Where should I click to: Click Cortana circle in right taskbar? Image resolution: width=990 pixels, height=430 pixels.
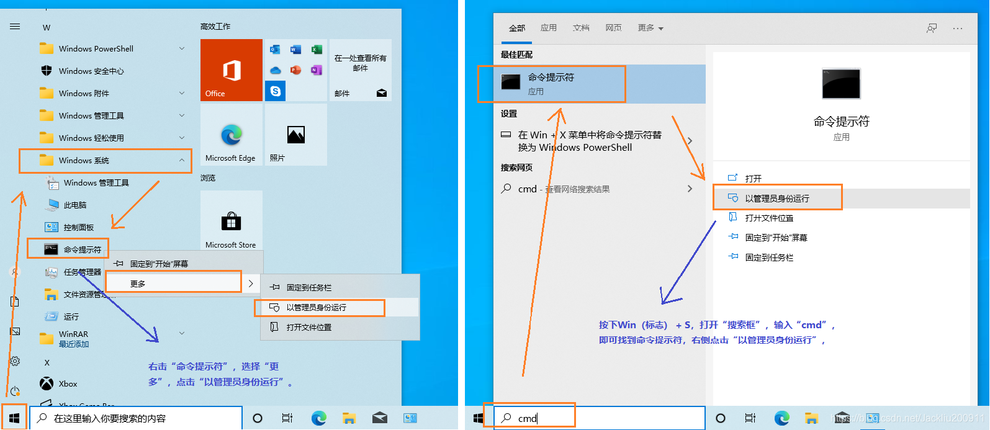click(721, 418)
